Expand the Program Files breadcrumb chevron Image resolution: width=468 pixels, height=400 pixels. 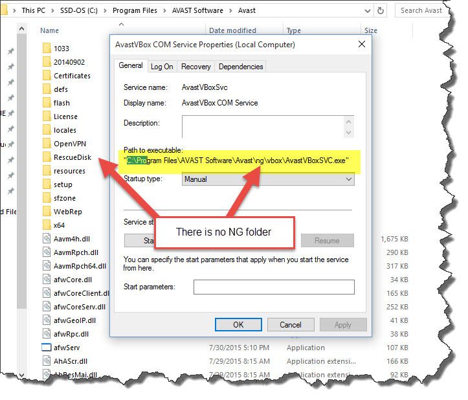point(164,11)
